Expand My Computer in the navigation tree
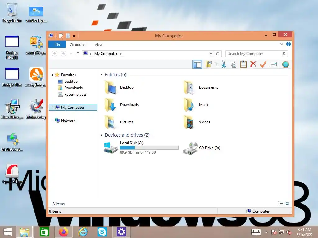Viewport: 318px width, 238px height. [52, 108]
